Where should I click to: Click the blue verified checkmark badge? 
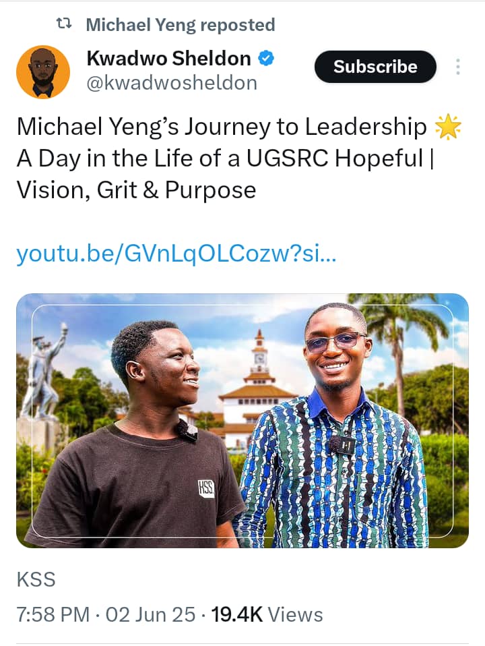(x=267, y=58)
